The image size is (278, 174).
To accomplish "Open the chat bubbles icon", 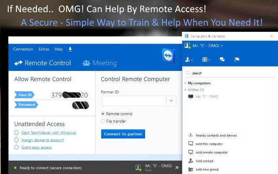I will pos(222,59).
